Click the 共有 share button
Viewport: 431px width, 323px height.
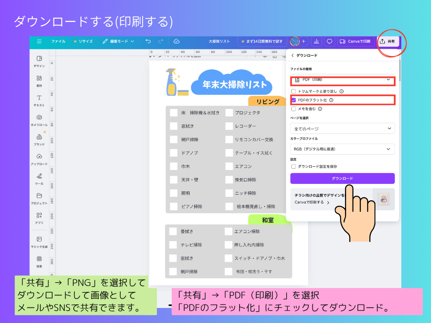[387, 41]
